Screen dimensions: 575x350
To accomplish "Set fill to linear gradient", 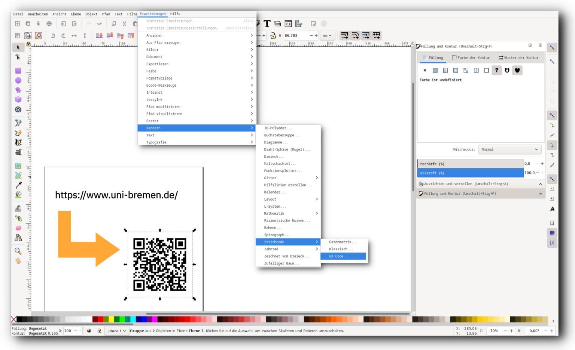I will click(445, 70).
